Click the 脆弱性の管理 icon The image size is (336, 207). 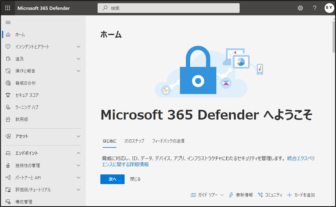tap(8, 166)
